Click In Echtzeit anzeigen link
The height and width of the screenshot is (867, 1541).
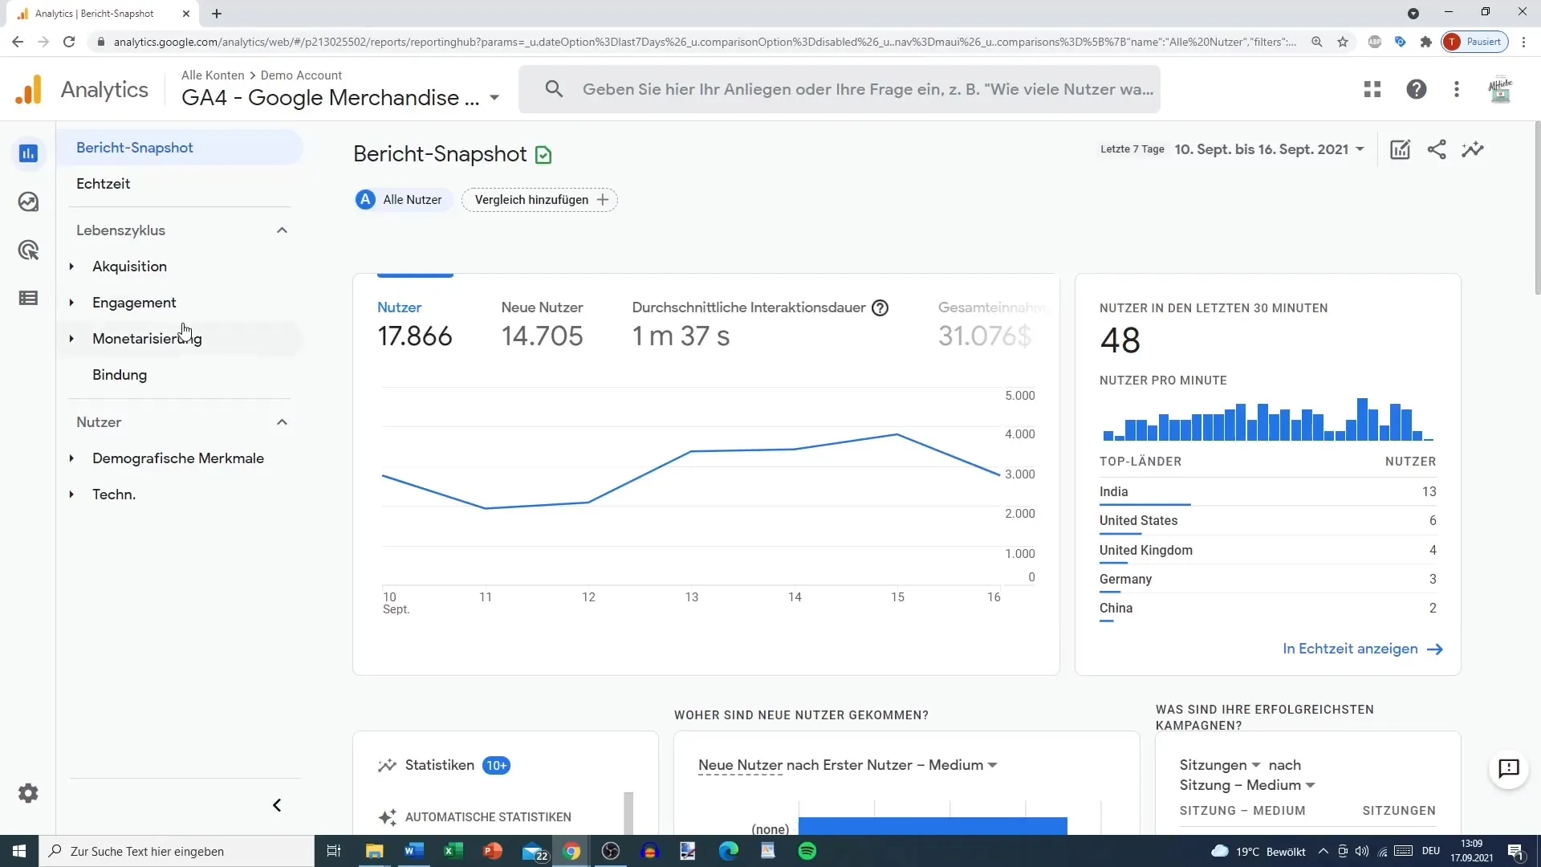pos(1363,649)
